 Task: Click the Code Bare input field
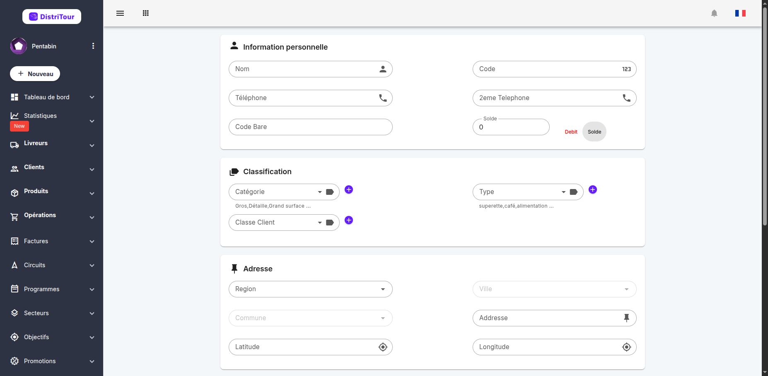[x=311, y=127]
